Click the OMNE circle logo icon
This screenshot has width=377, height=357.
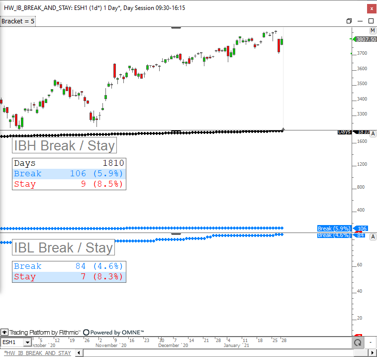(86, 332)
